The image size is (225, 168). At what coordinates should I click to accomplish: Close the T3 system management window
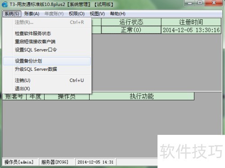tap(214, 3)
